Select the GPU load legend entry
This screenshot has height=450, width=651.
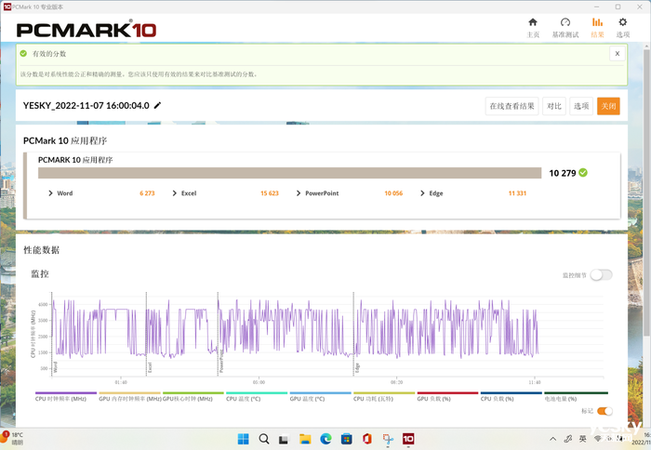point(447,396)
